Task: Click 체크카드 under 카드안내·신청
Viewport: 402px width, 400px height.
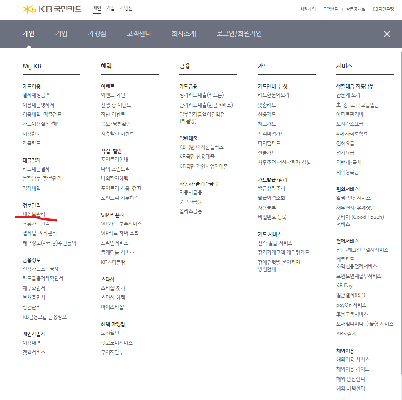Action: pyautogui.click(x=267, y=124)
